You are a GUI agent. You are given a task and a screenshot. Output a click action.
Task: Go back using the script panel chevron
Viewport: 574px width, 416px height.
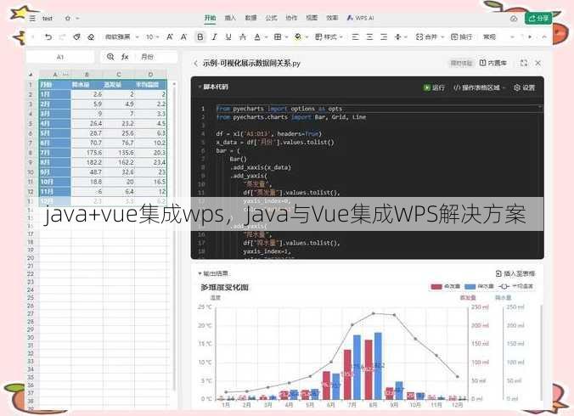195,64
